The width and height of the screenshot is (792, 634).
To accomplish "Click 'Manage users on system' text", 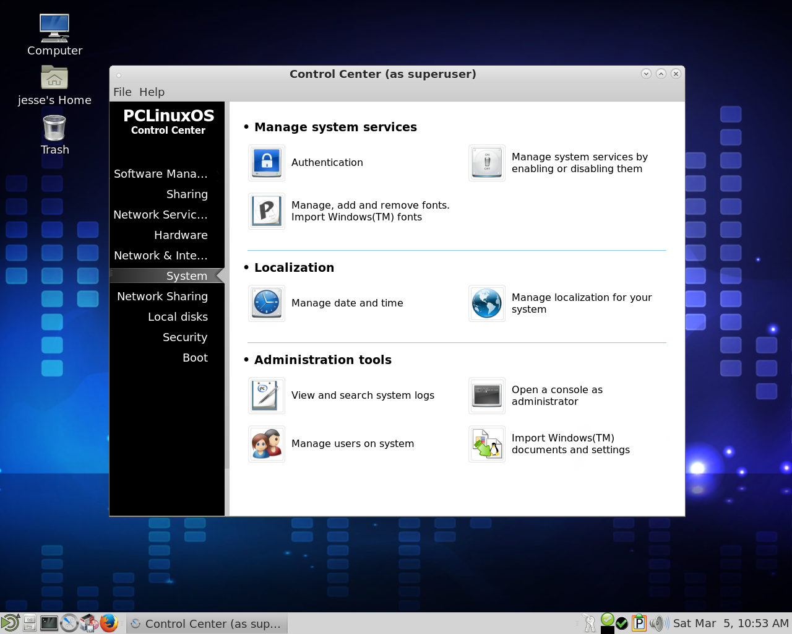I will pyautogui.click(x=353, y=444).
